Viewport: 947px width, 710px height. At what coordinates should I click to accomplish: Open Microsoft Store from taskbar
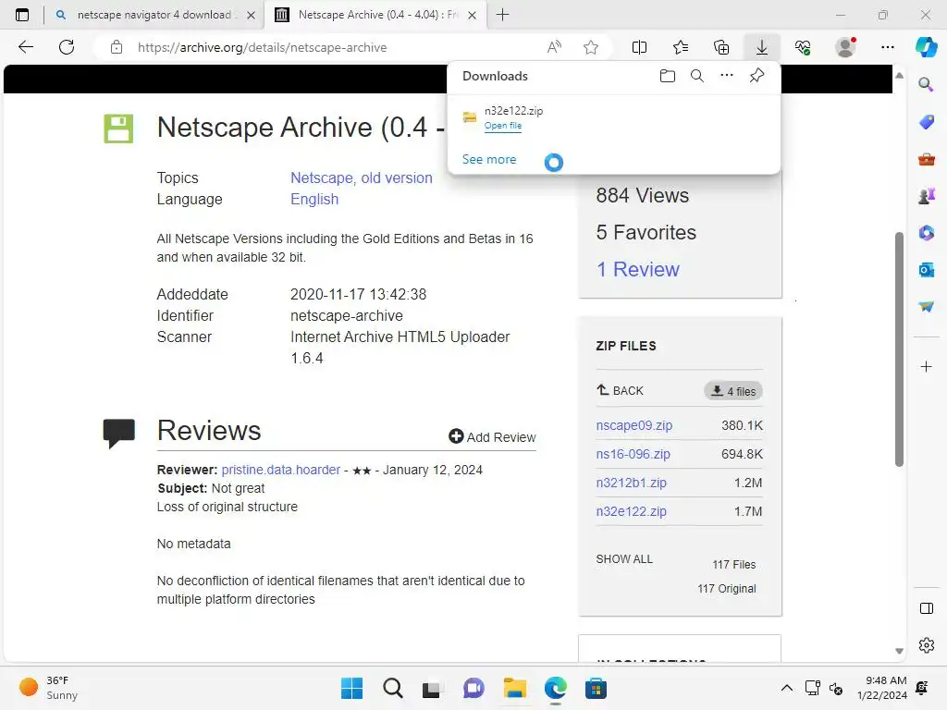tap(596, 688)
